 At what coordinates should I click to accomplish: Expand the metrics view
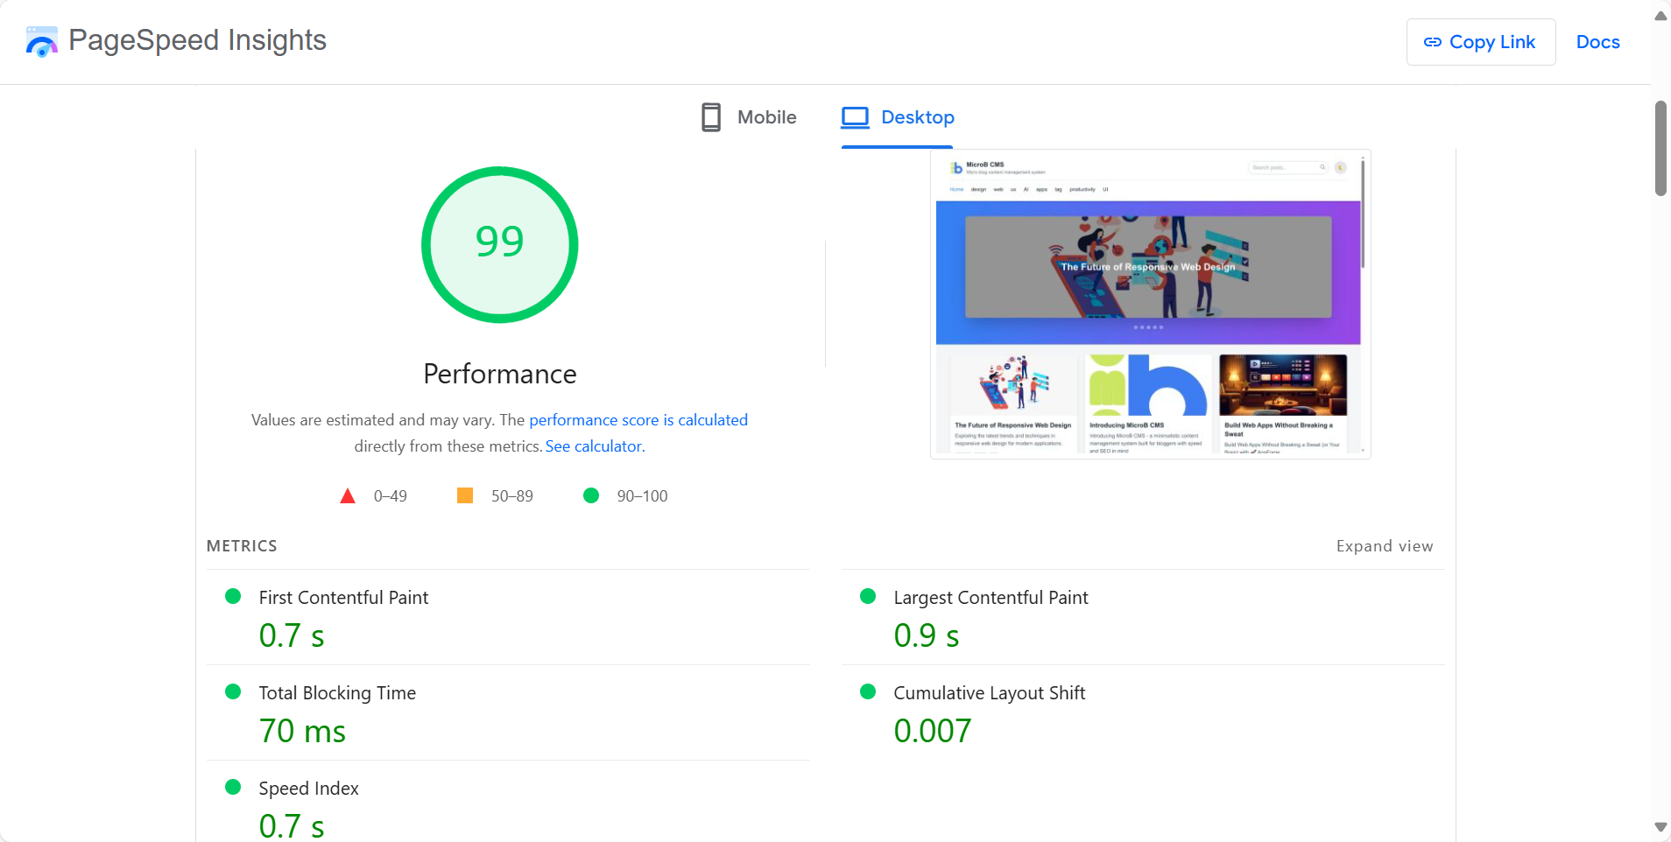tap(1384, 546)
